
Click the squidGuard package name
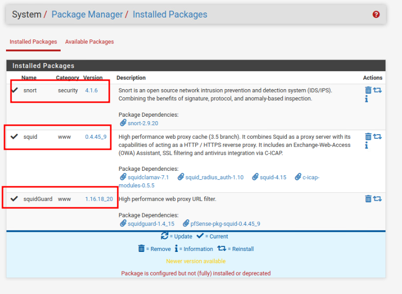[x=38, y=199]
